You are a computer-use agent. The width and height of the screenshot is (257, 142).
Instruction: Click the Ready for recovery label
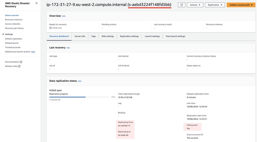(x=58, y=24)
